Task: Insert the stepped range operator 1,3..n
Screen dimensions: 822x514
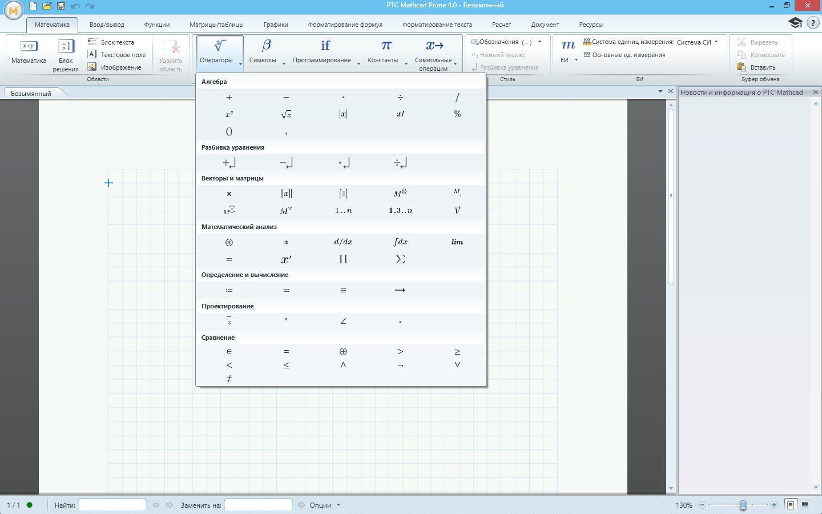Action: pos(400,211)
